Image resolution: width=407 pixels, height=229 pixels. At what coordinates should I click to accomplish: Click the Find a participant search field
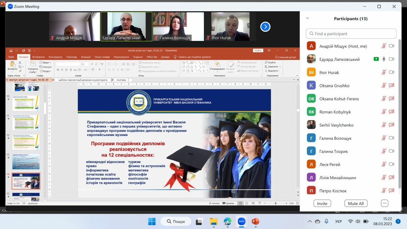coord(351,34)
